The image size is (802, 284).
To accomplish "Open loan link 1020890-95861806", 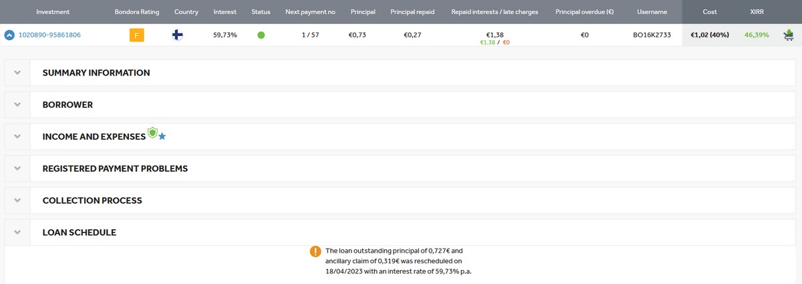I will pyautogui.click(x=49, y=35).
